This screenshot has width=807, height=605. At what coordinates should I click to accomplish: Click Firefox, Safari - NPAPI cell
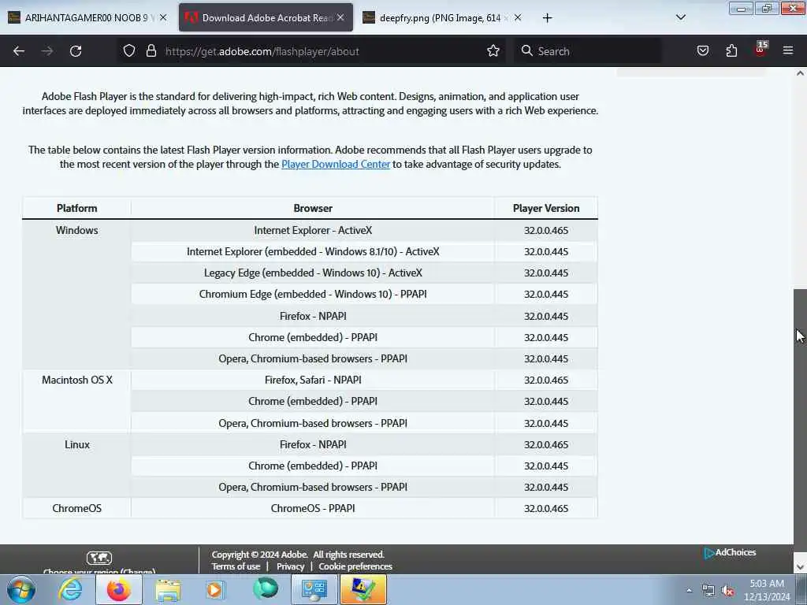tap(313, 380)
